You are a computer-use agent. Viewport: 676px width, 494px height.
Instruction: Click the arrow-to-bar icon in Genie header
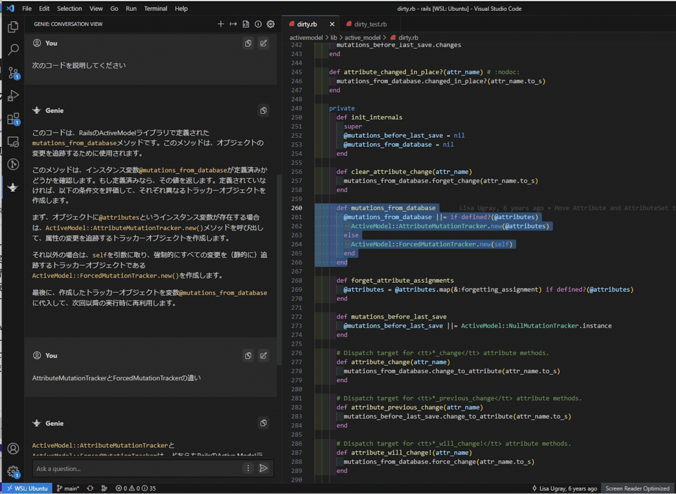coord(233,24)
